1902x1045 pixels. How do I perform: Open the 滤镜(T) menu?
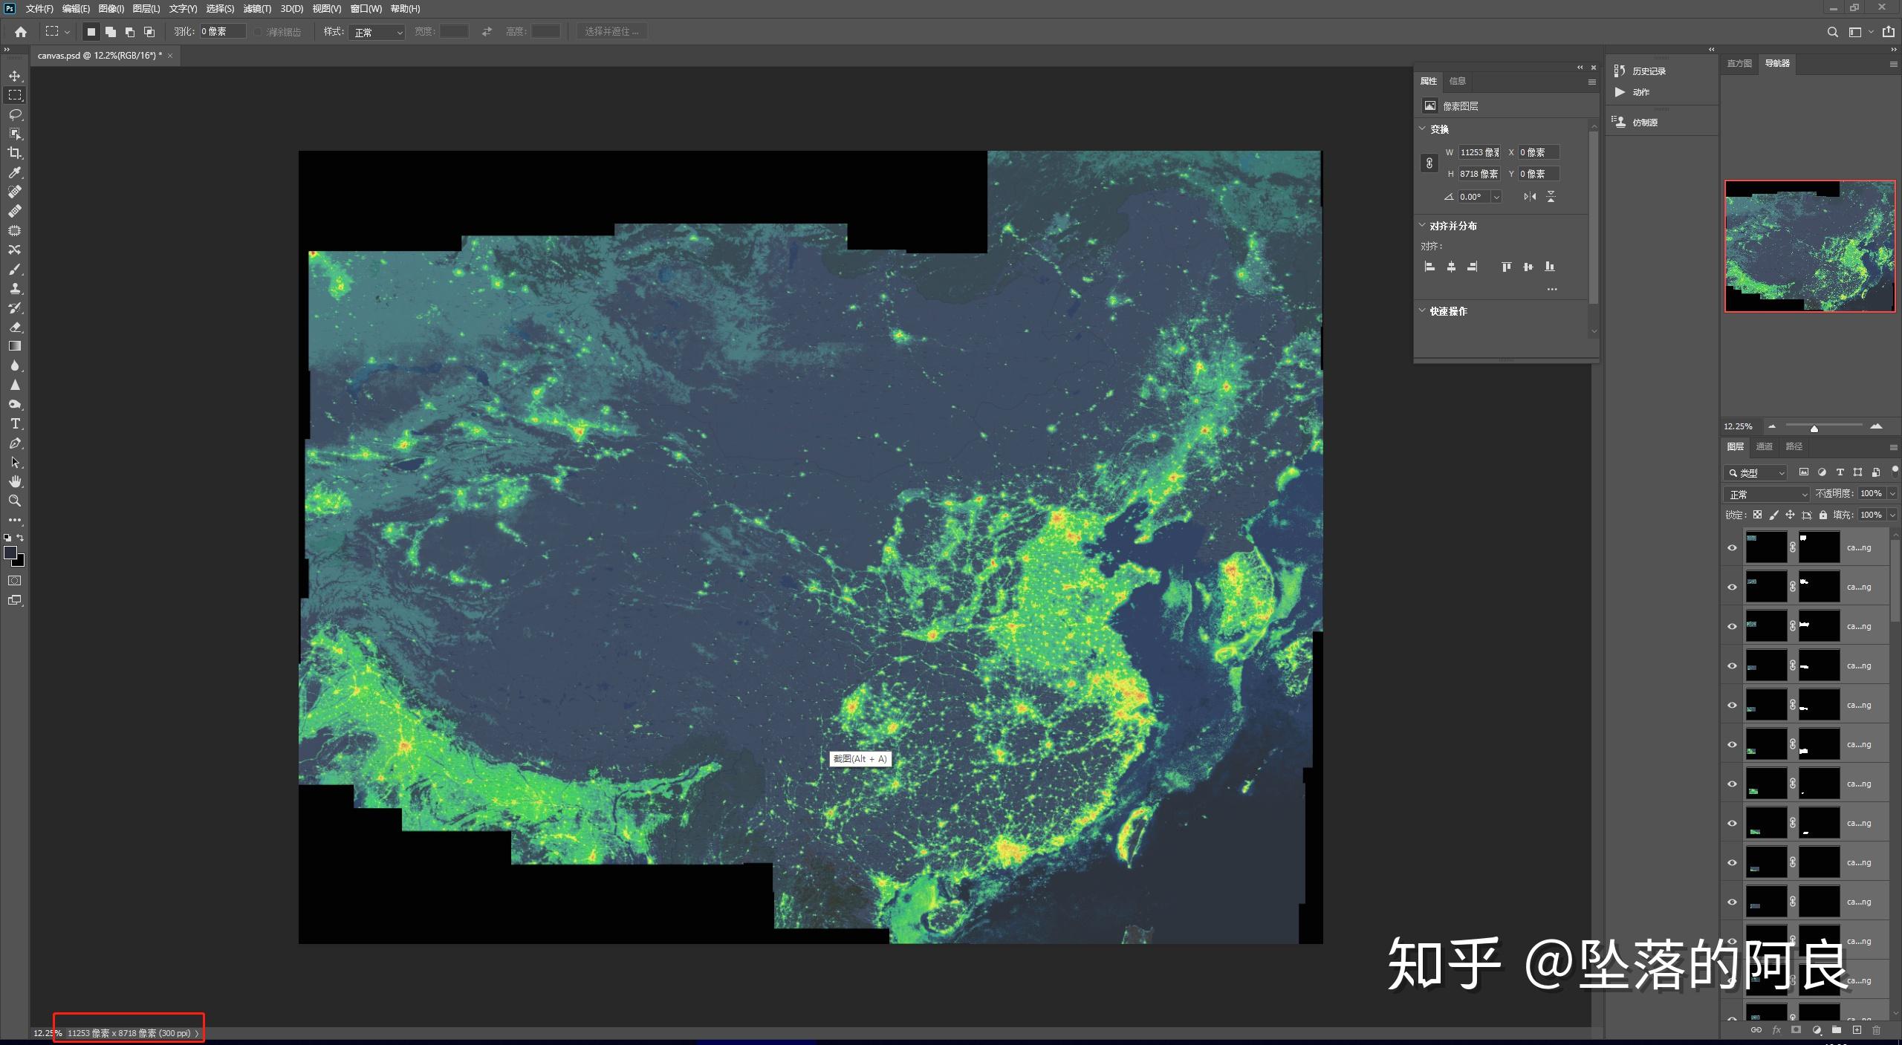click(257, 9)
